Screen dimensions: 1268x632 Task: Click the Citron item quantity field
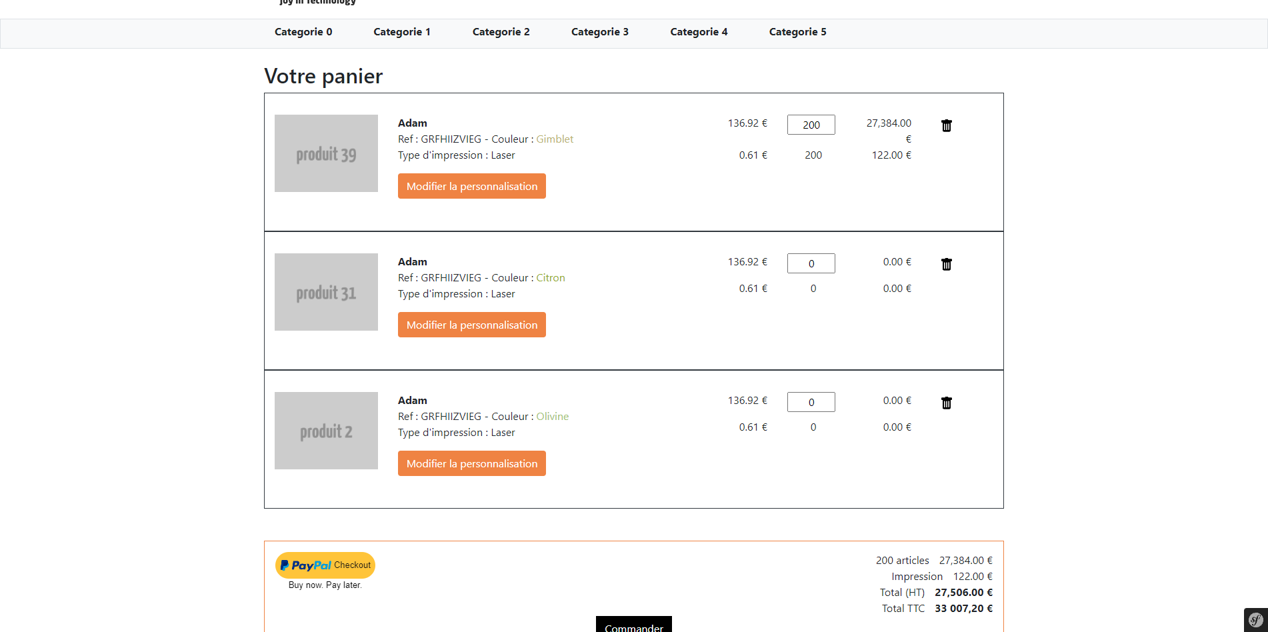pos(811,263)
